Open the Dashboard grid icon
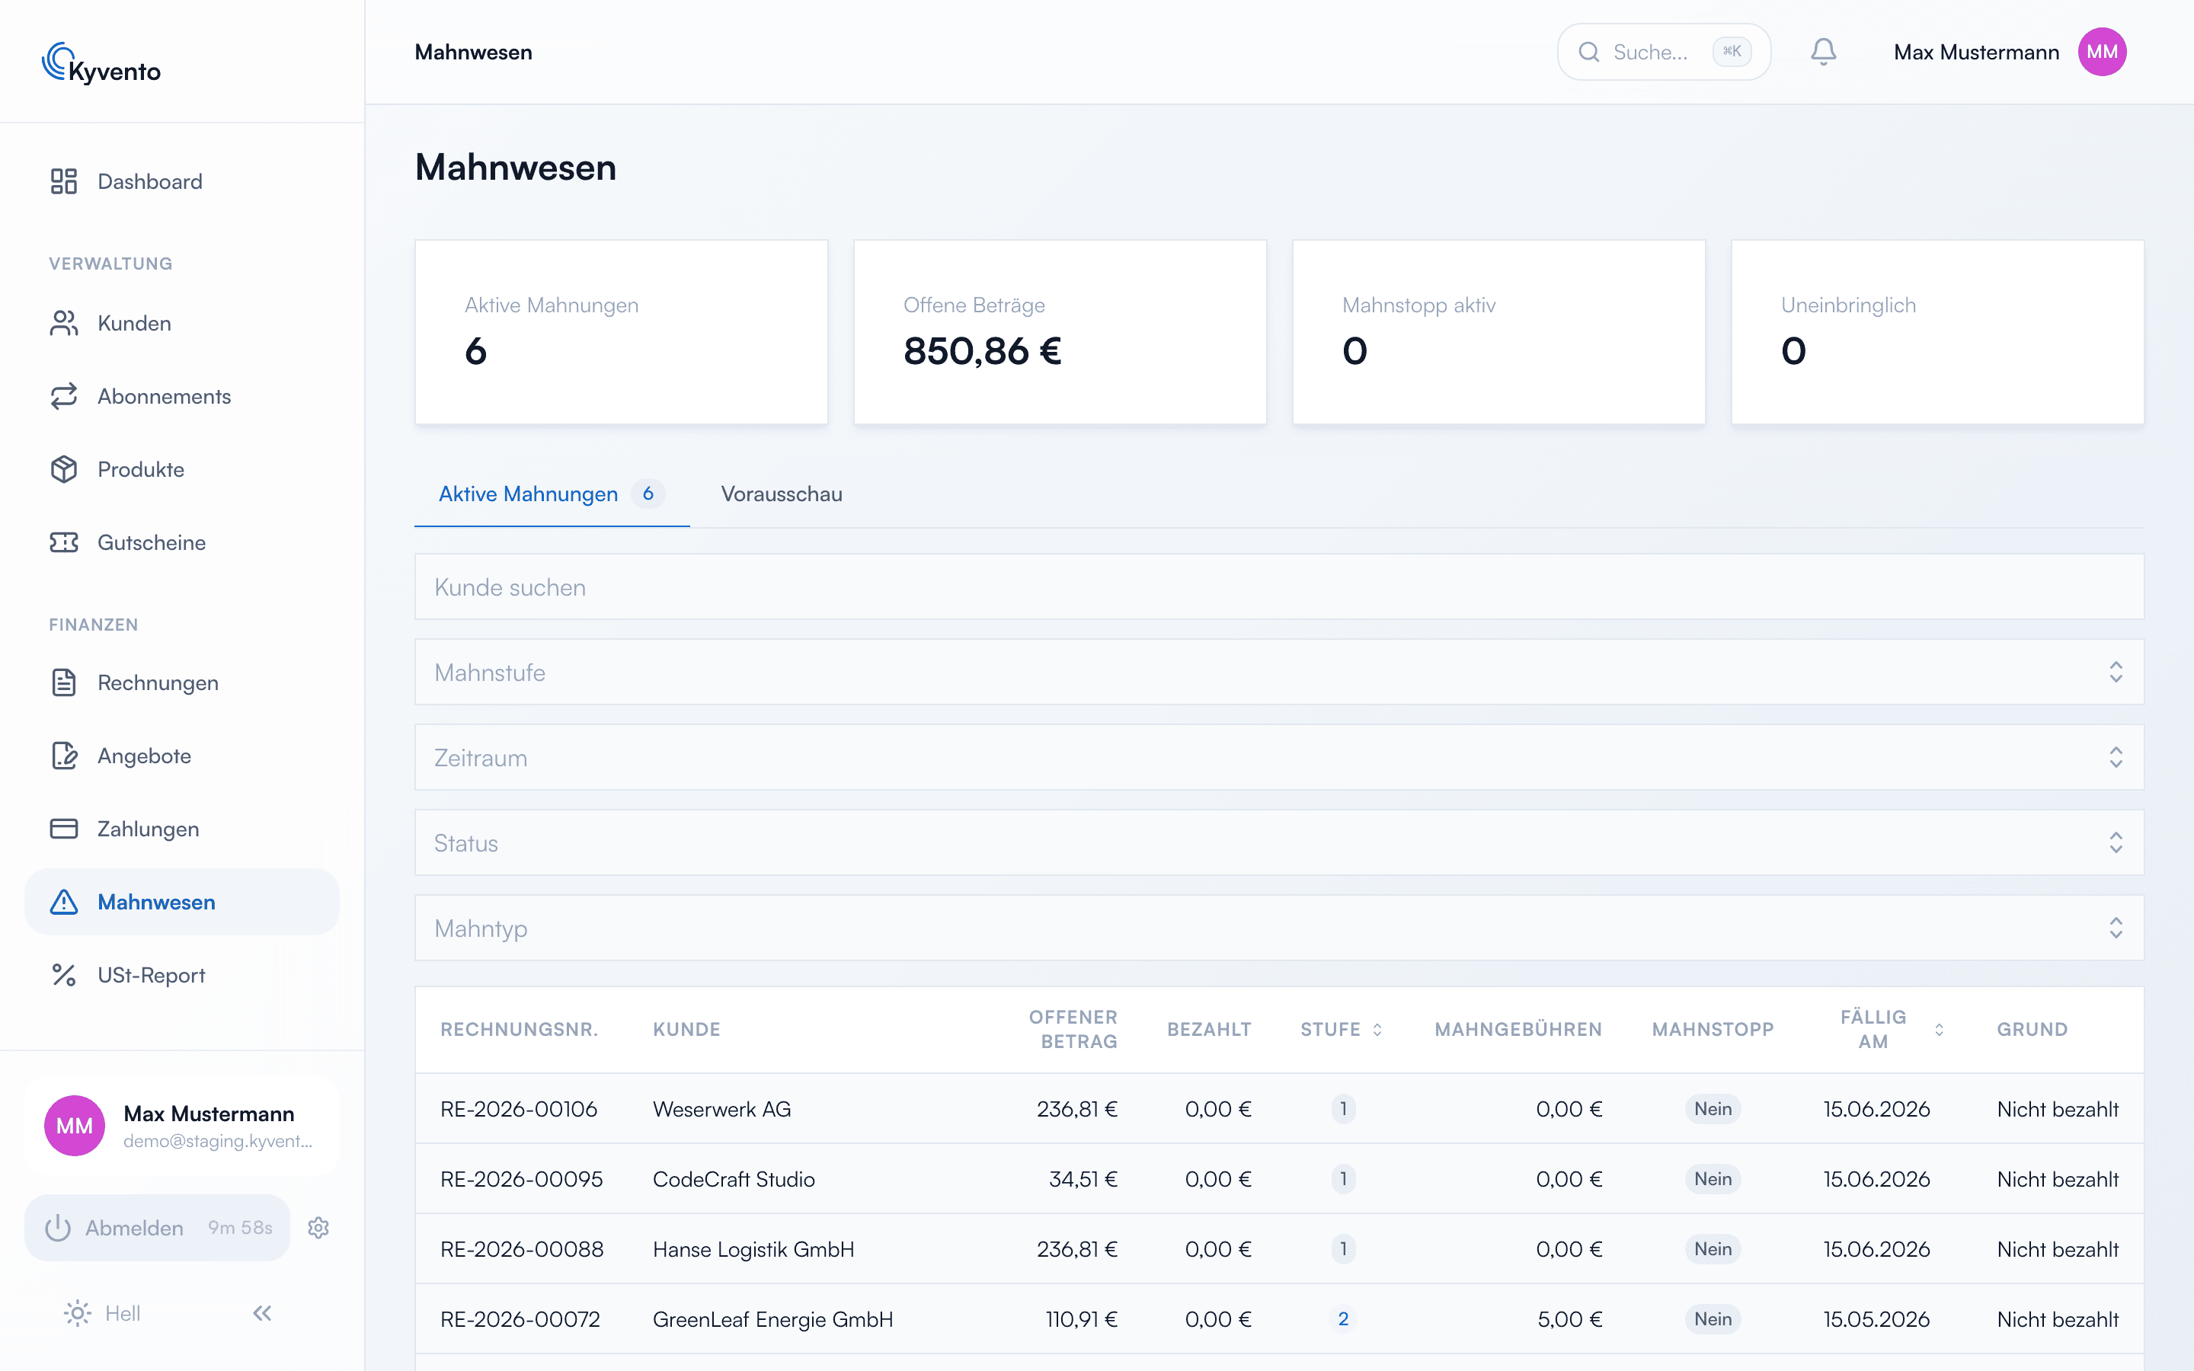 click(63, 181)
